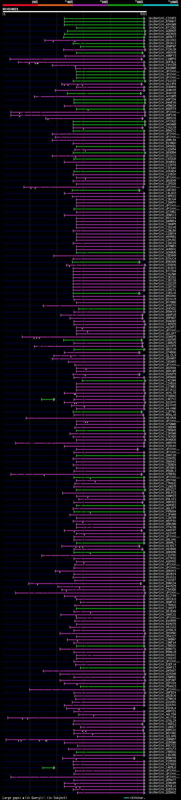Open hit UniRef100_P29139

[162, 50]
